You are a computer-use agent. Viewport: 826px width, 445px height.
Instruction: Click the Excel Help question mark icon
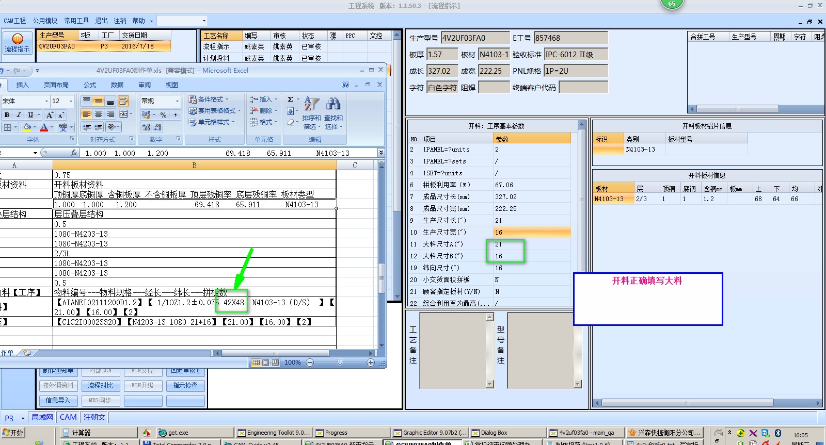point(345,85)
